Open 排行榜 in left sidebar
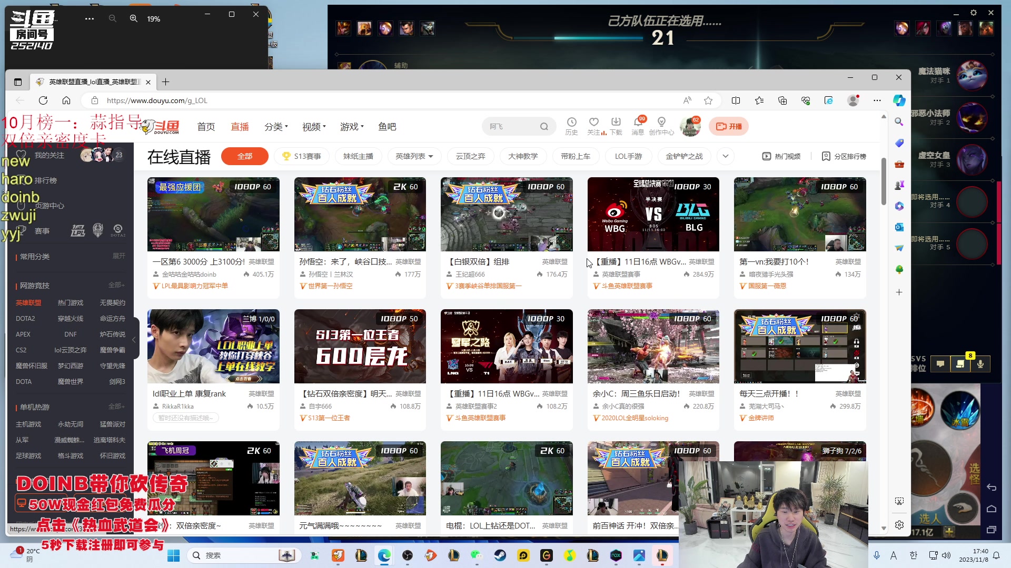This screenshot has height=568, width=1011. [46, 180]
